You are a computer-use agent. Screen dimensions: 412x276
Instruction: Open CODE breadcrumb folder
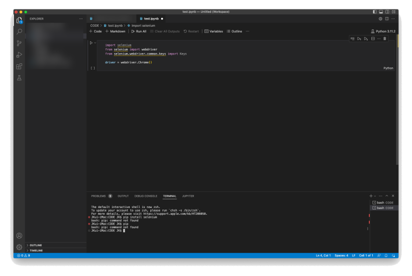click(x=95, y=25)
